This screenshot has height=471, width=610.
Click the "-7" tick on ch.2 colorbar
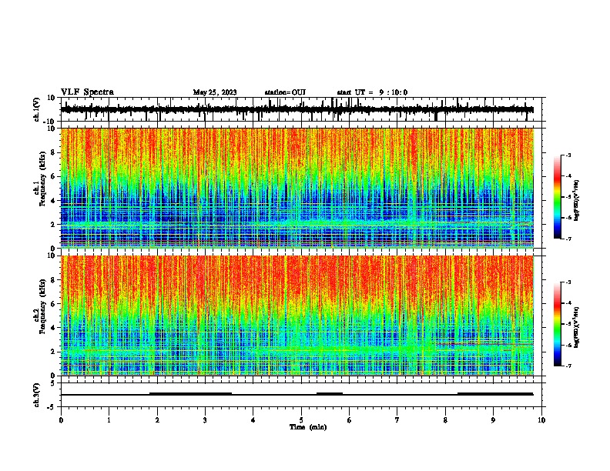point(568,366)
